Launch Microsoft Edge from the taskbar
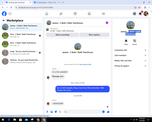The width and height of the screenshot is (152, 122). pos(9,120)
